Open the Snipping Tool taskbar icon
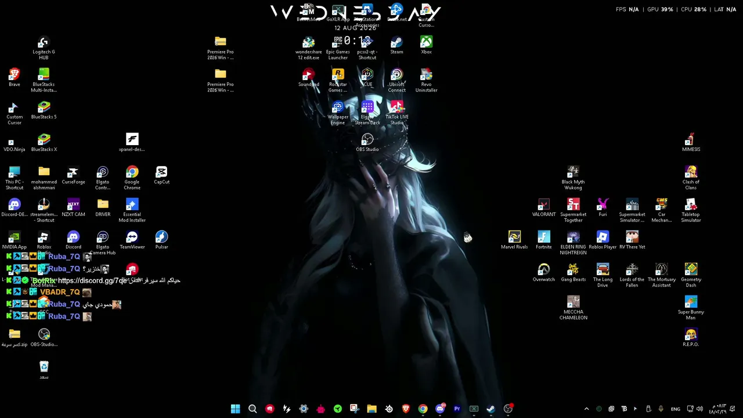 pos(354,409)
